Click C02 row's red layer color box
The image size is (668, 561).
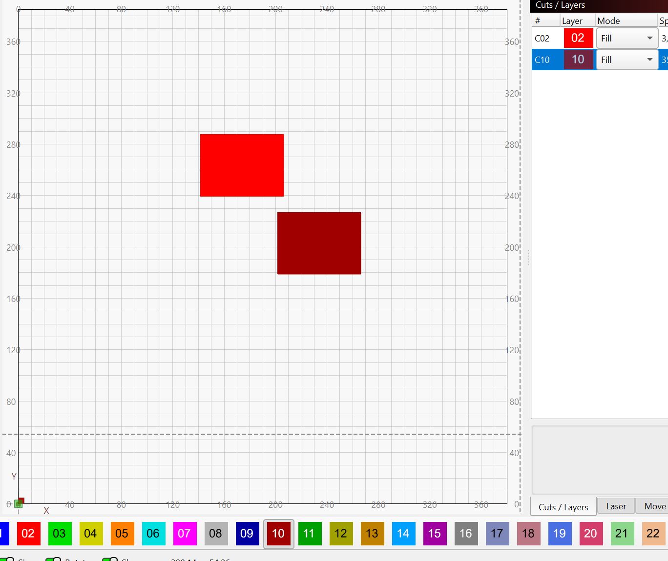tap(578, 38)
